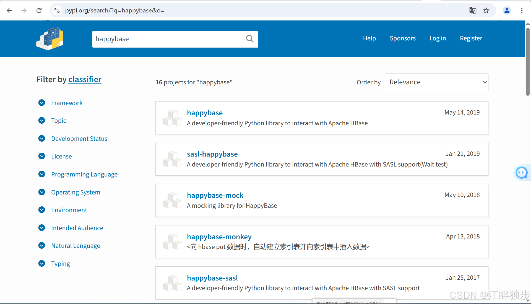Viewport: 531px width, 304px height.
Task: Expand the Development Status filter
Action: [x=79, y=139]
